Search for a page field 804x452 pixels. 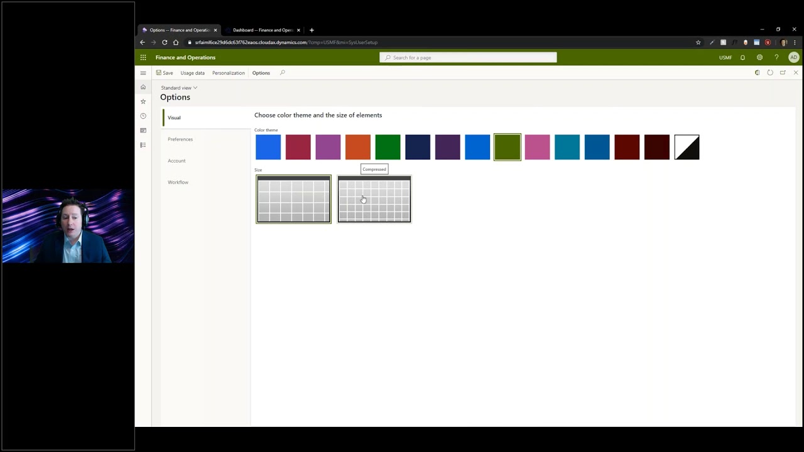click(x=468, y=57)
